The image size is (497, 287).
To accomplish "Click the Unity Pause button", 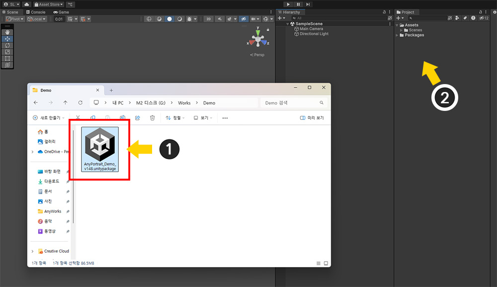I will click(x=298, y=4).
